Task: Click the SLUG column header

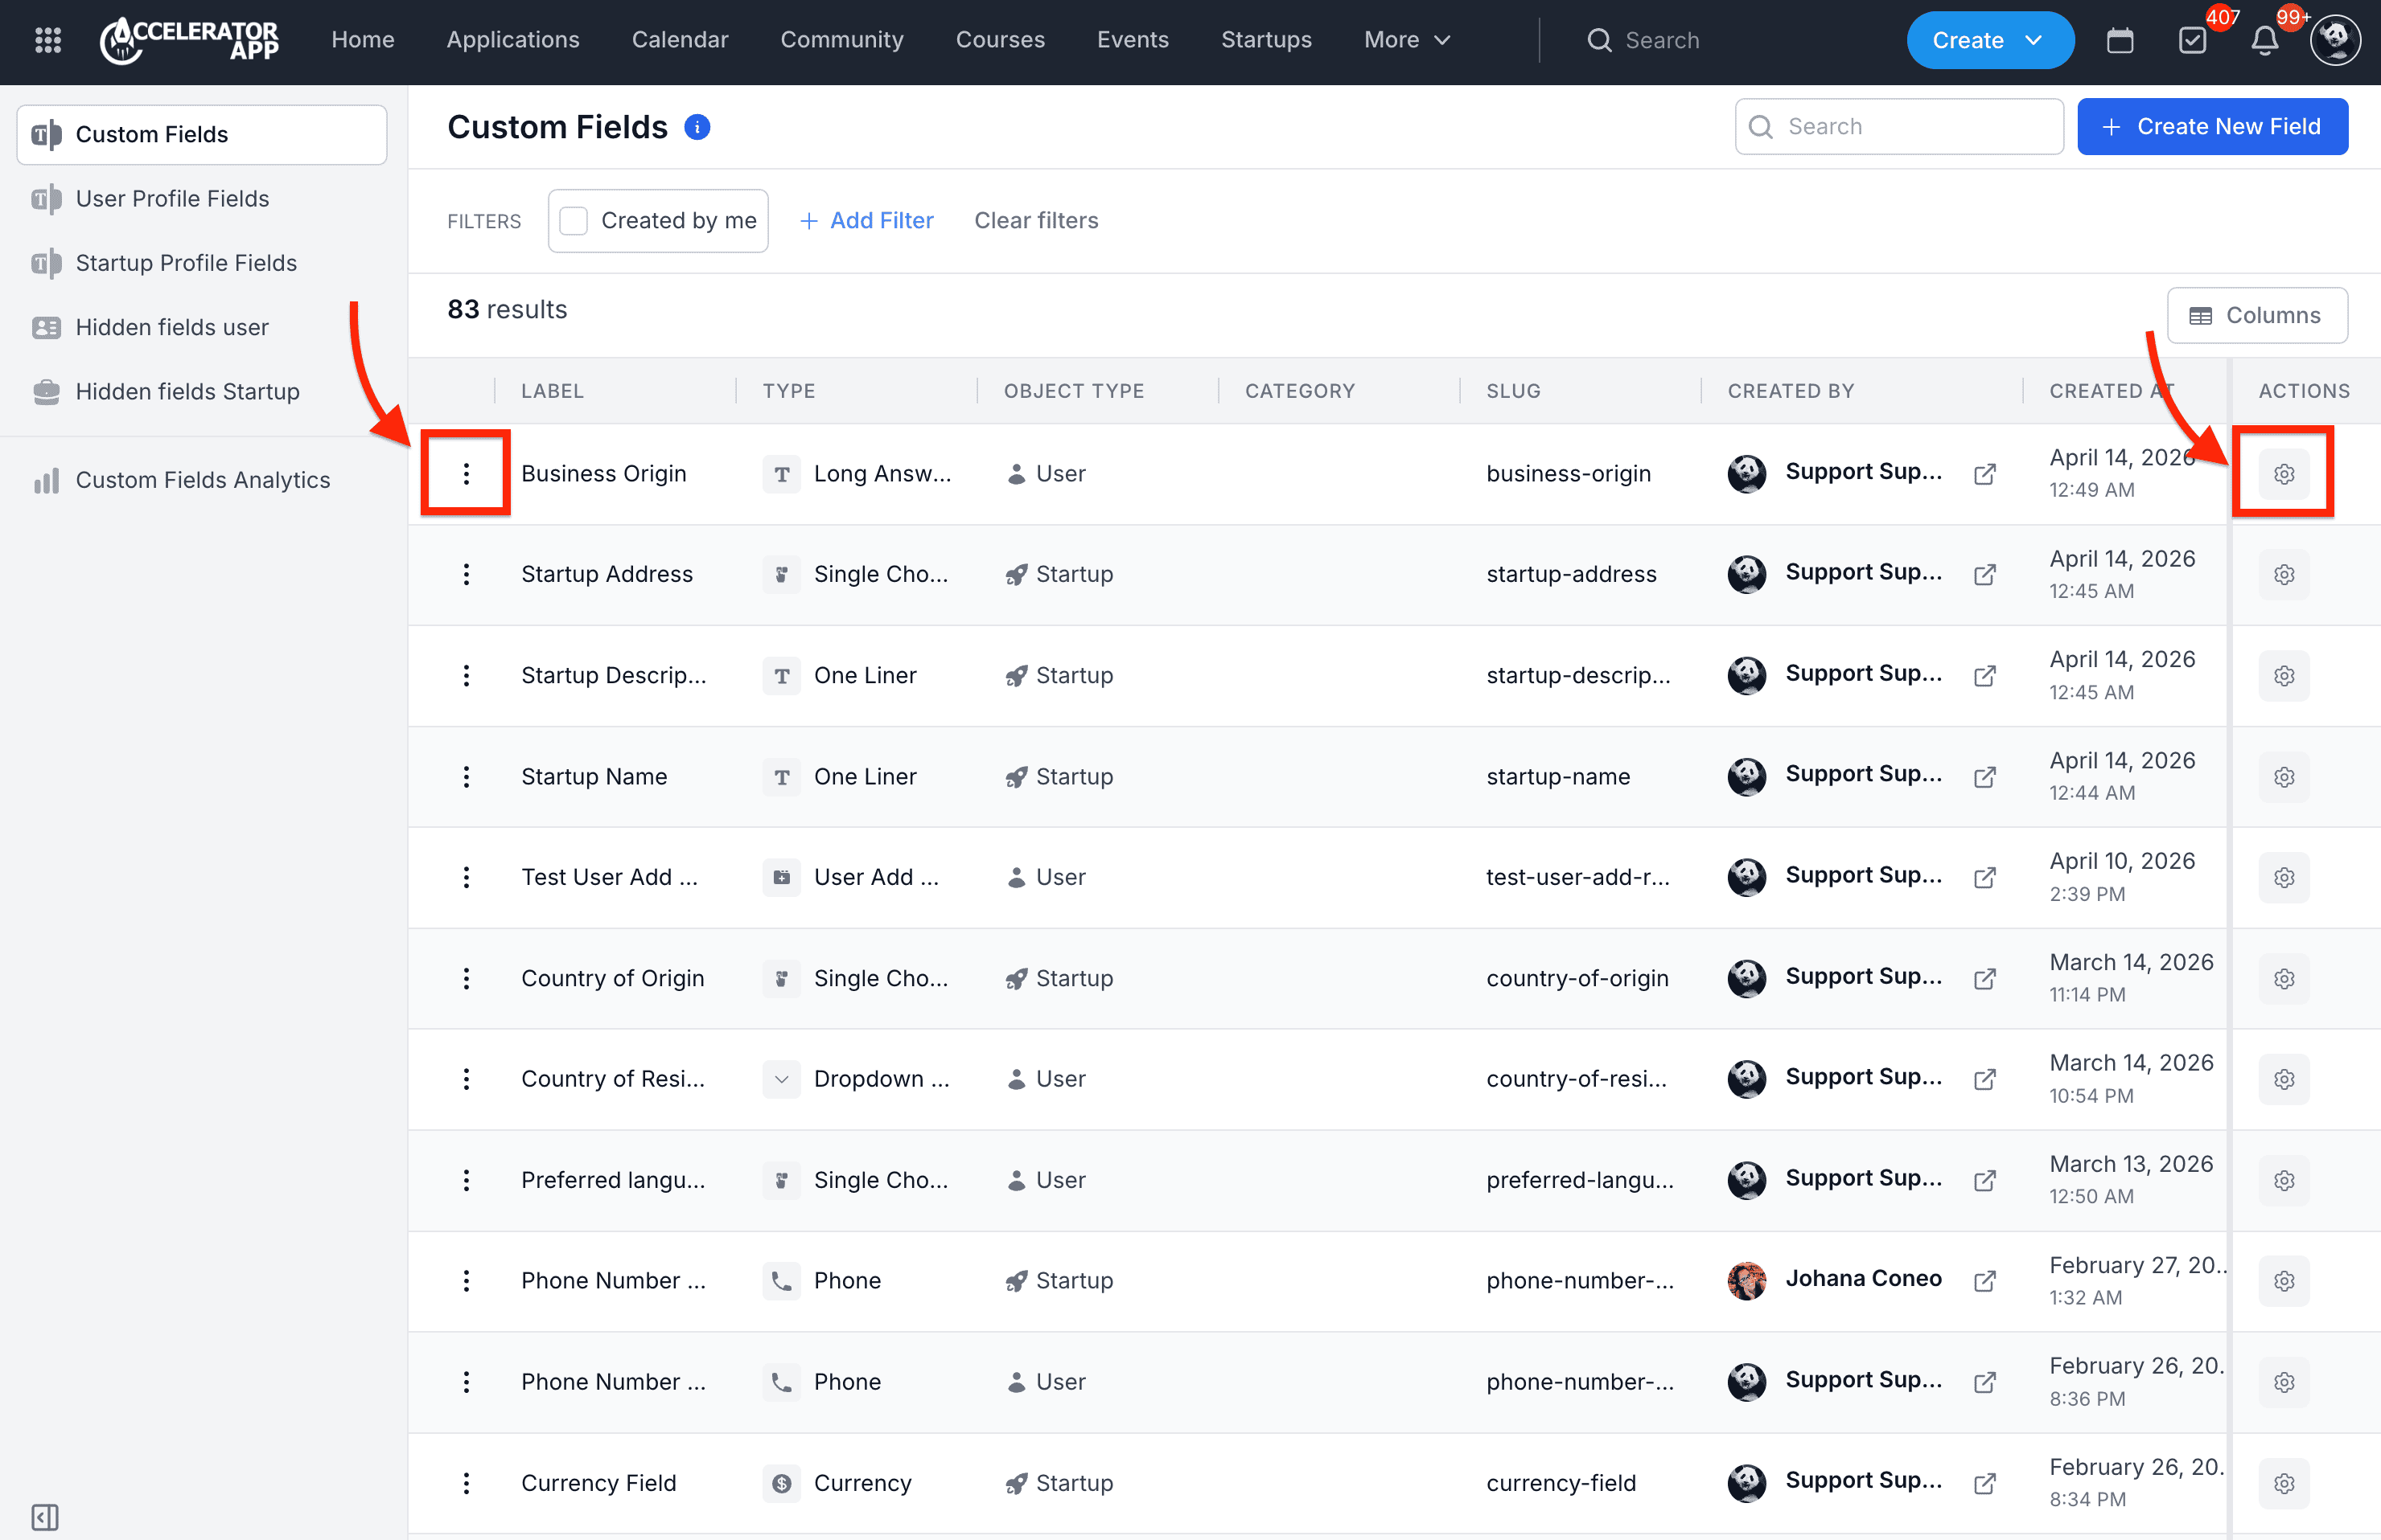Action: pos(1512,391)
